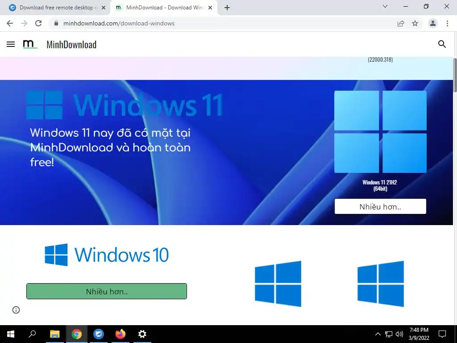
Task: Show hidden system tray icons
Action: point(378,334)
